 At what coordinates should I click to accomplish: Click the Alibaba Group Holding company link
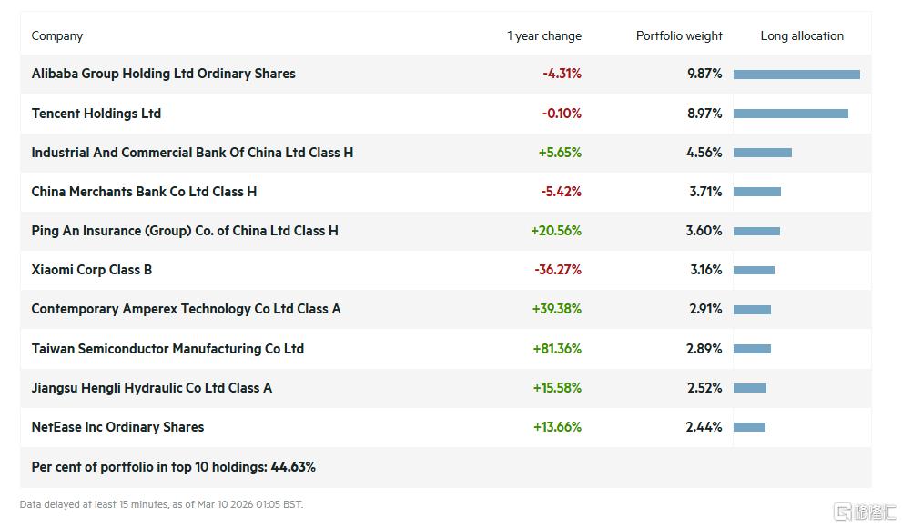[163, 74]
